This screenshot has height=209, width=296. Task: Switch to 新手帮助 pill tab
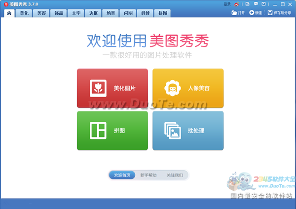[x=148, y=175]
